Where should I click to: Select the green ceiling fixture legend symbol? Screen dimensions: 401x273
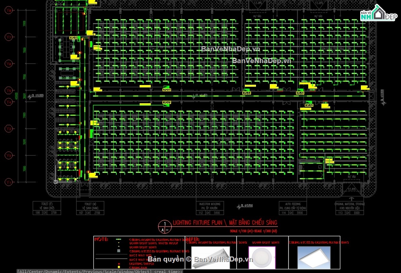(118, 239)
